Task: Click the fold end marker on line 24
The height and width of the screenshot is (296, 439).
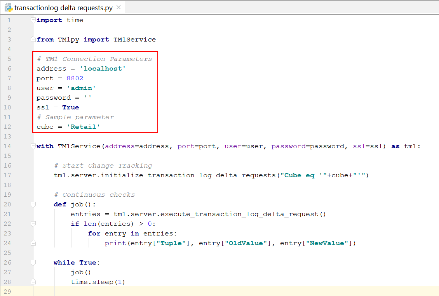Action: [33, 243]
